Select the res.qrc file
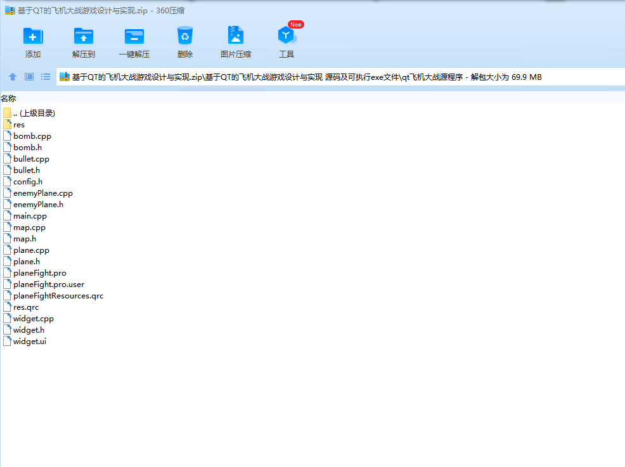 point(26,307)
